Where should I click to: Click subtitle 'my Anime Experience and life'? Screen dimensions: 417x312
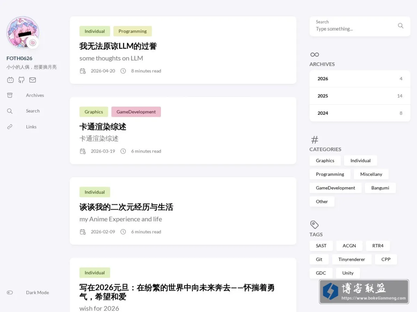pyautogui.click(x=121, y=219)
